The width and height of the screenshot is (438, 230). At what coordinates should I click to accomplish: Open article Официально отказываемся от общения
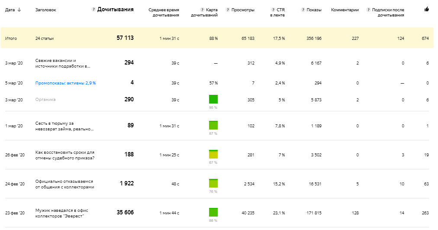click(x=64, y=184)
